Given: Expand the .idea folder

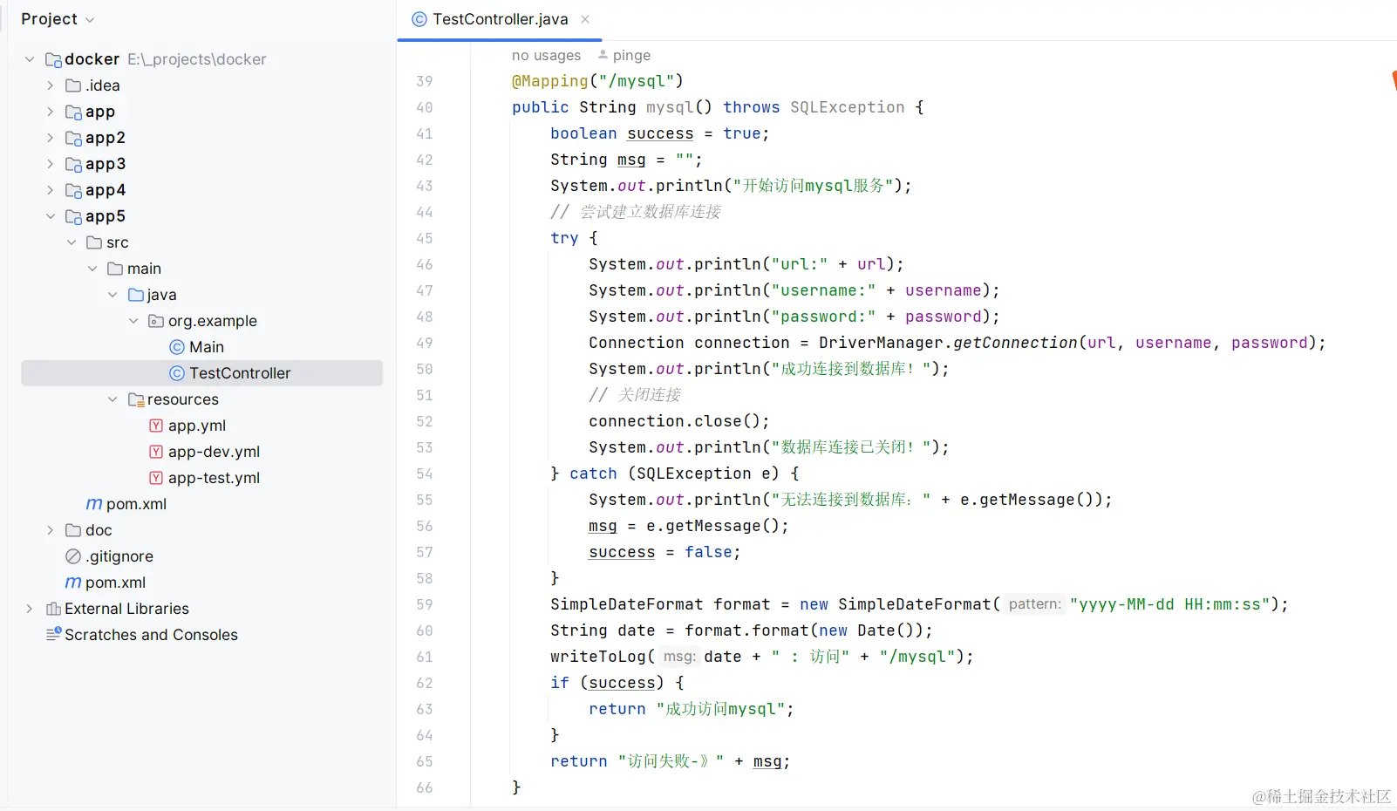Looking at the screenshot, I should coord(51,85).
